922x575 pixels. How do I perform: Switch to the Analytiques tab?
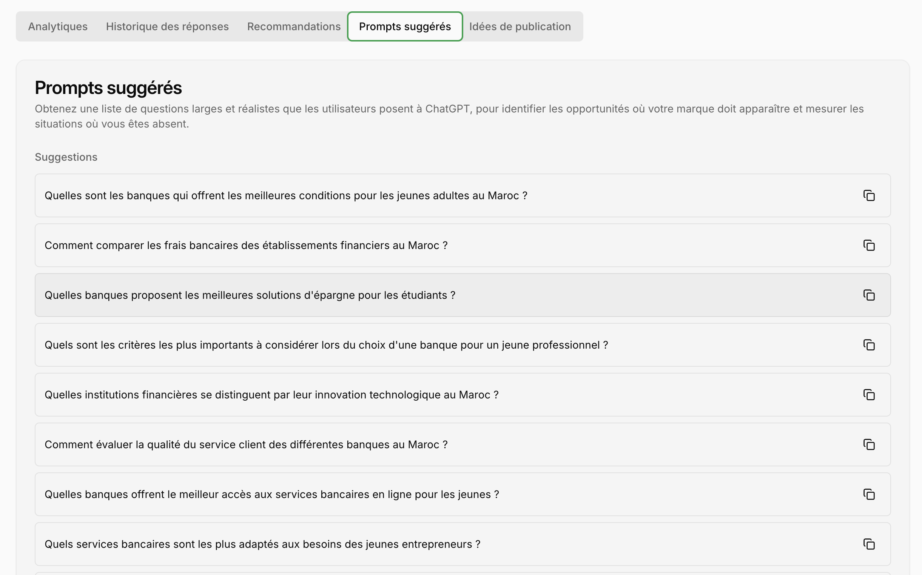click(x=58, y=27)
